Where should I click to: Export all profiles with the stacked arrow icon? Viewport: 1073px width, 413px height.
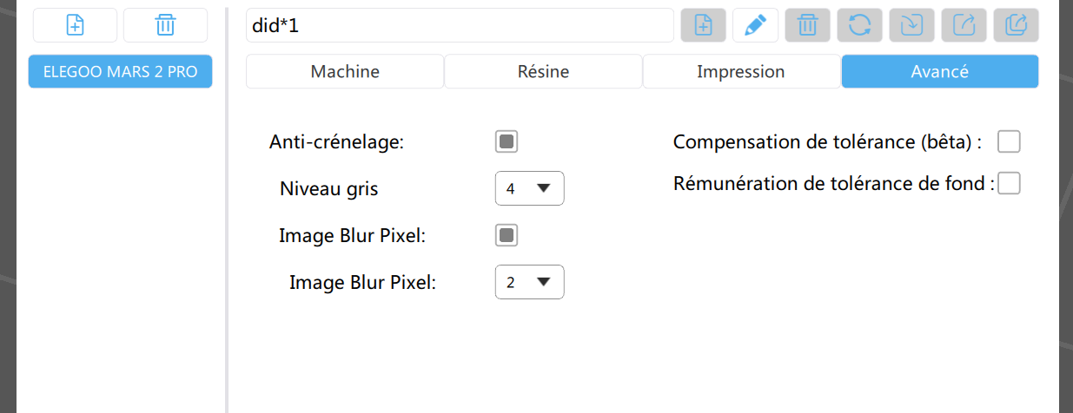click(x=1016, y=25)
